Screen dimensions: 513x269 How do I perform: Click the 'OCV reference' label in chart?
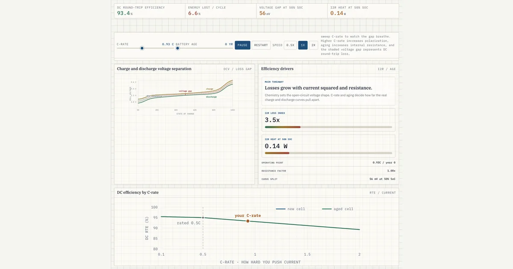point(154,96)
